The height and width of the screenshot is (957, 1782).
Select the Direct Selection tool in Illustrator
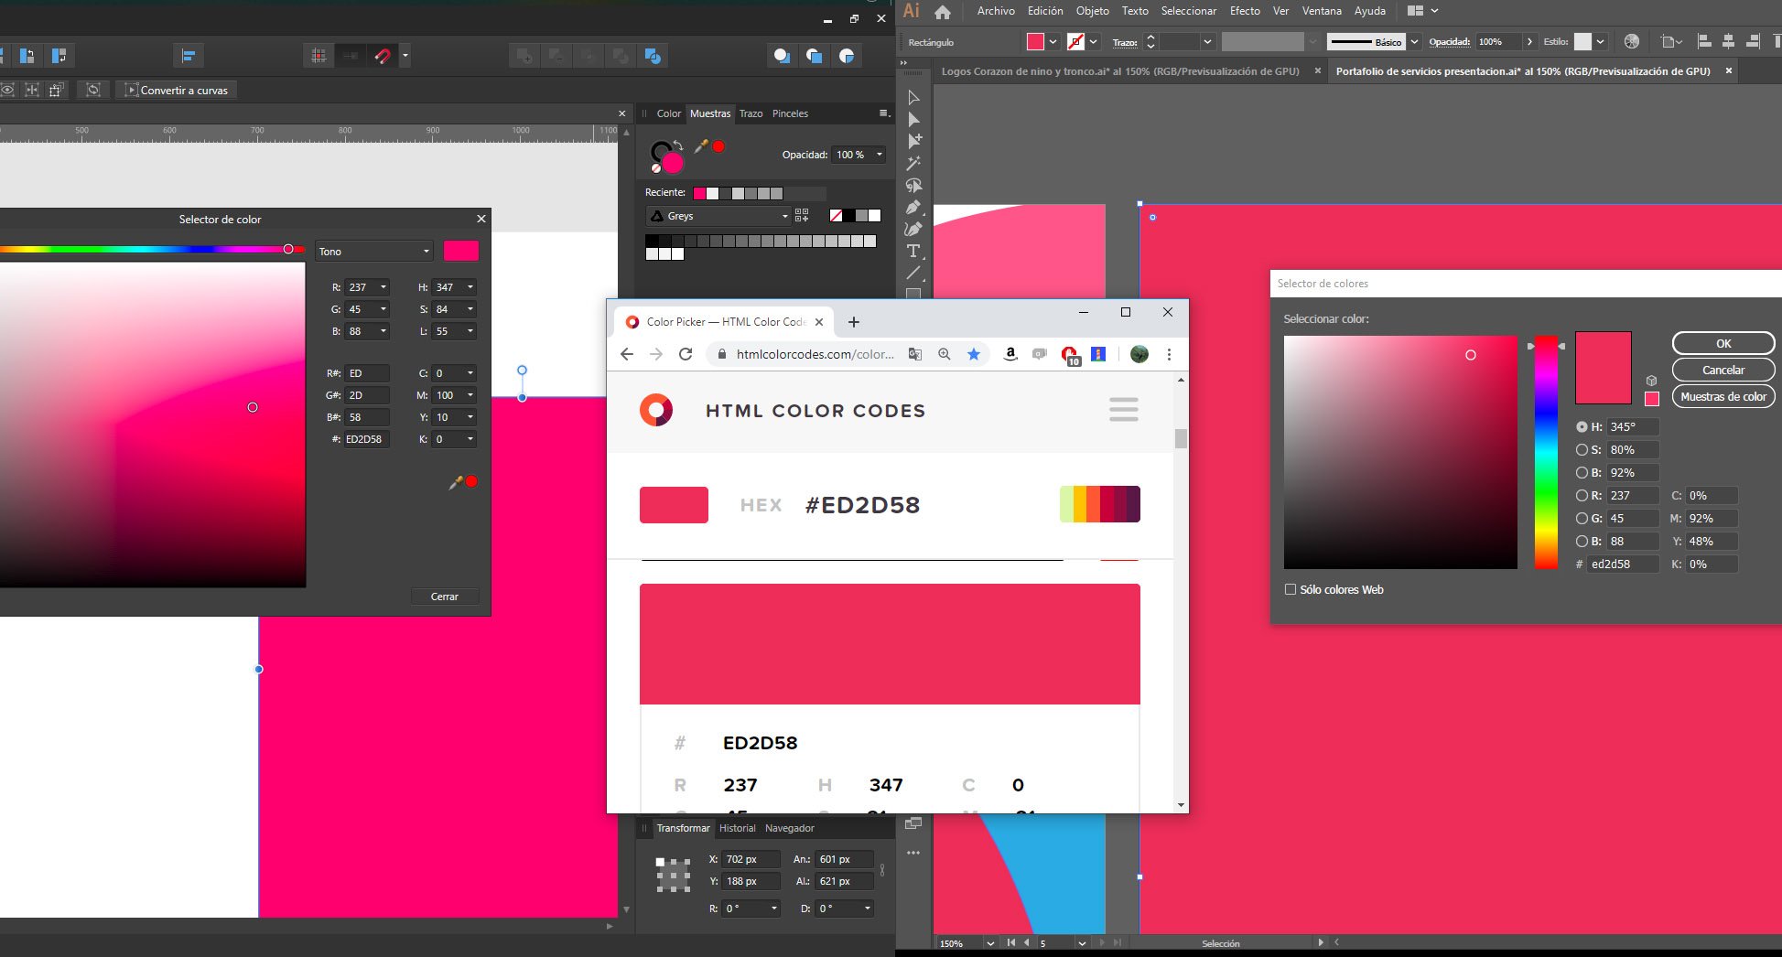913,119
